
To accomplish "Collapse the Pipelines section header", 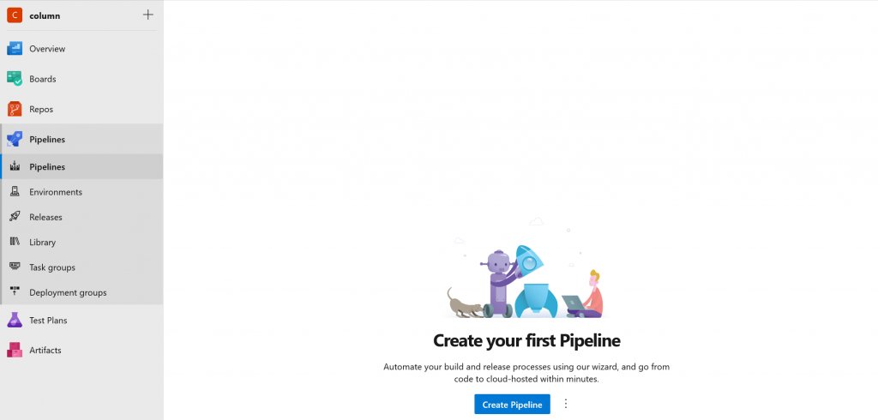I will [x=81, y=140].
